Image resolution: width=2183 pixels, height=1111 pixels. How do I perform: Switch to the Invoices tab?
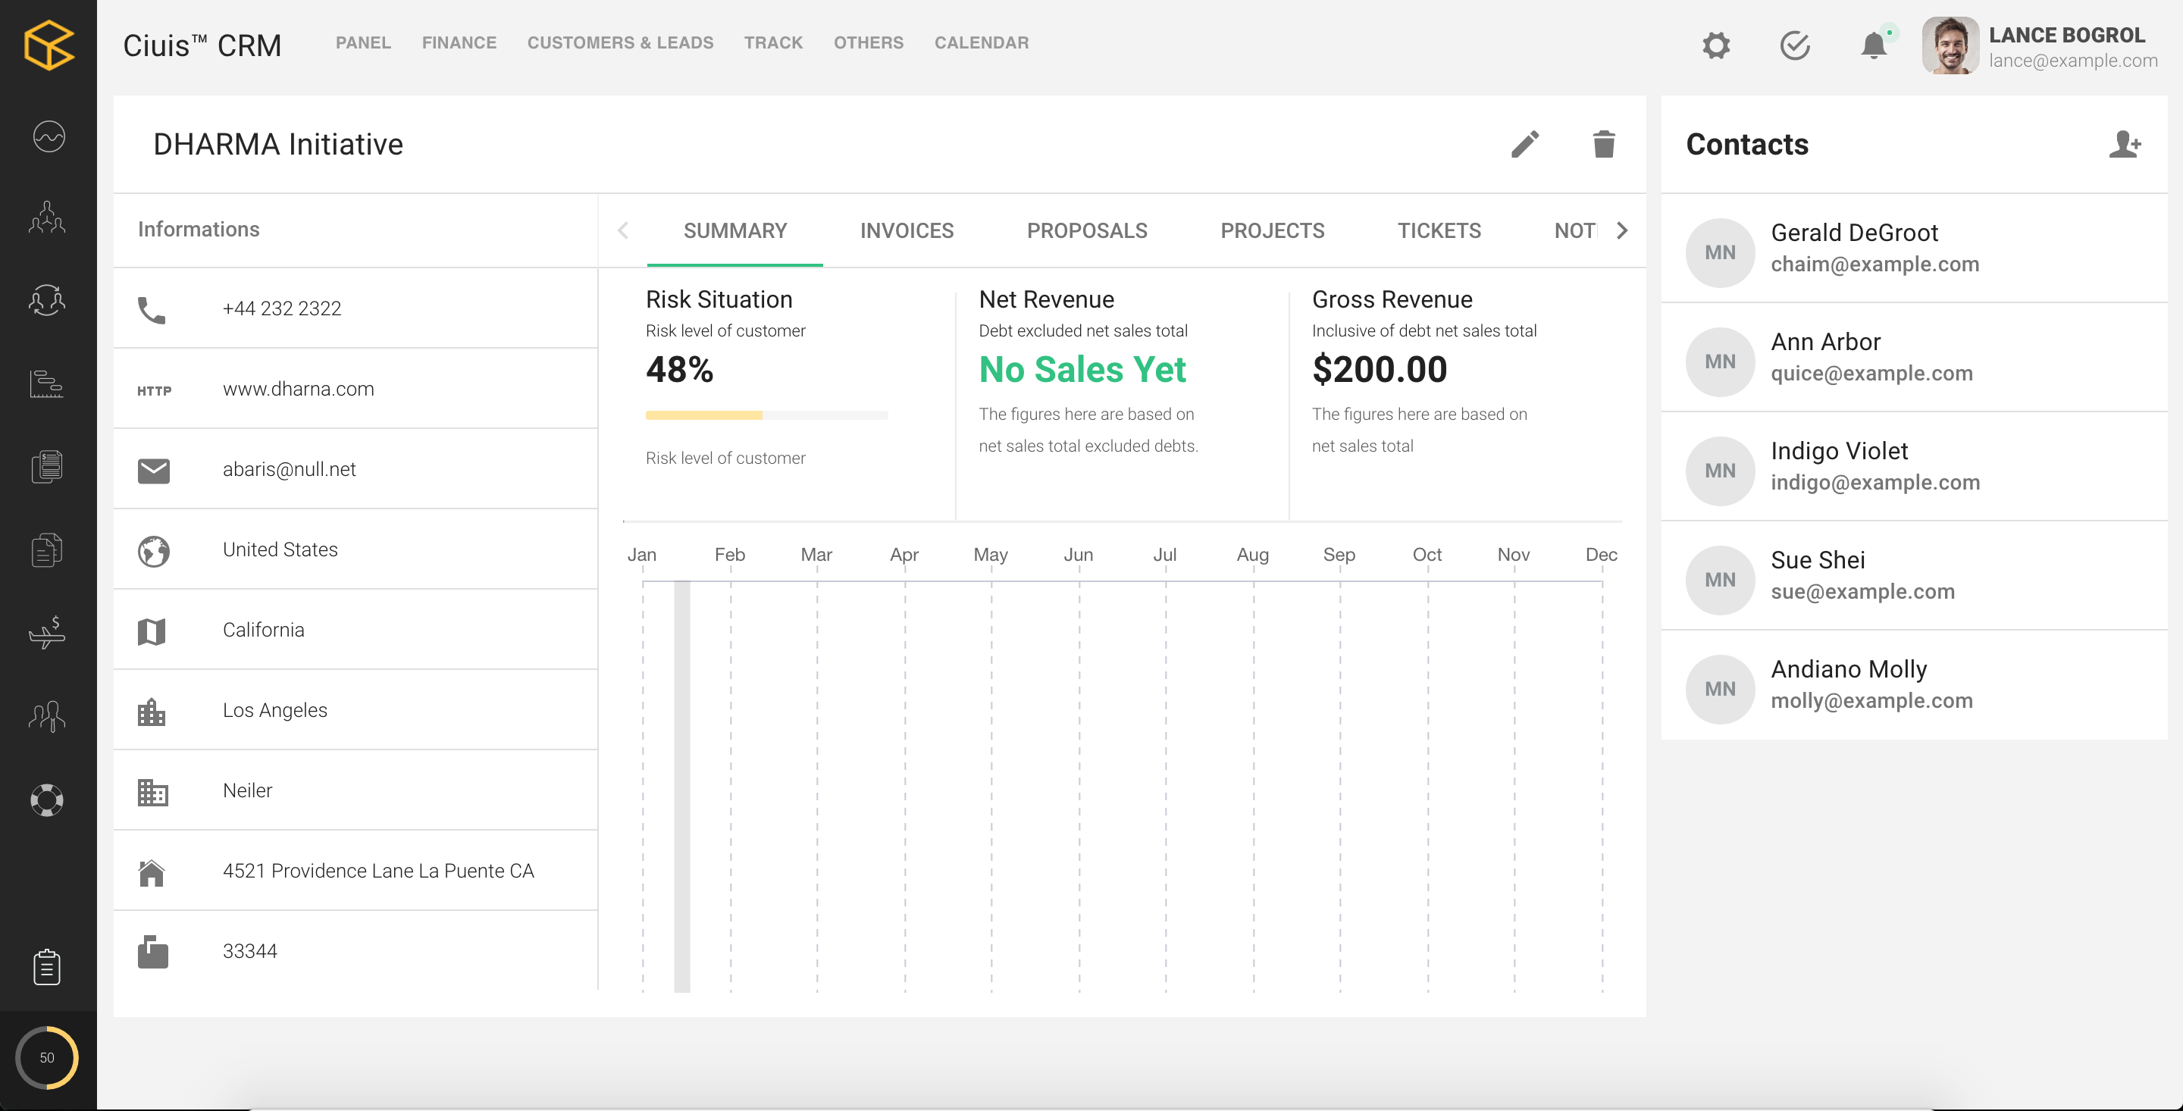click(x=906, y=230)
